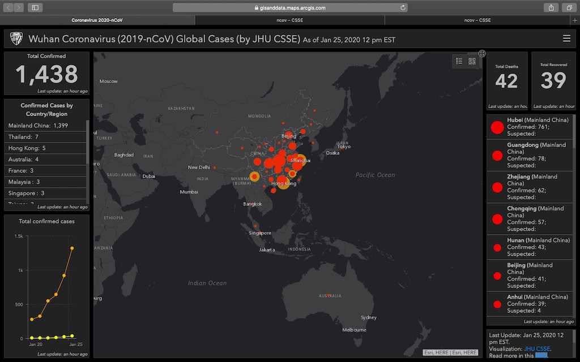Reload the page from the address bar
580x362 pixels.
pos(403,7)
